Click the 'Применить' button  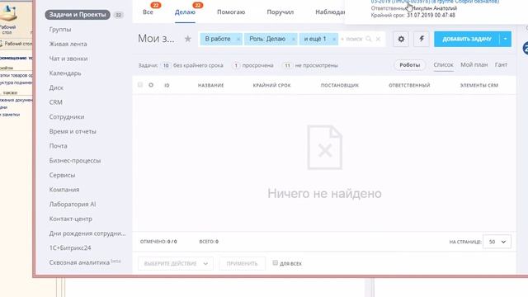[242, 263]
